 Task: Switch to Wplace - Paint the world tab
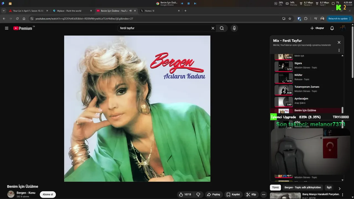tap(72, 11)
